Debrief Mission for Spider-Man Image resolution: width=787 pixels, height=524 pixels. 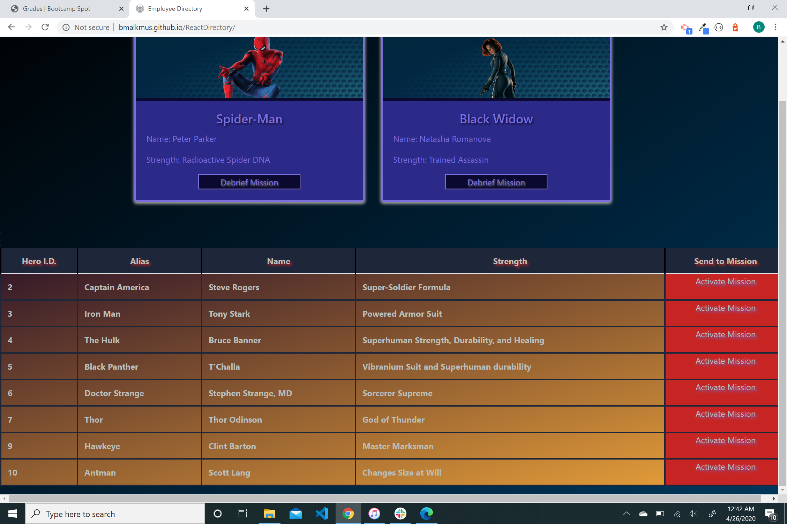(249, 182)
